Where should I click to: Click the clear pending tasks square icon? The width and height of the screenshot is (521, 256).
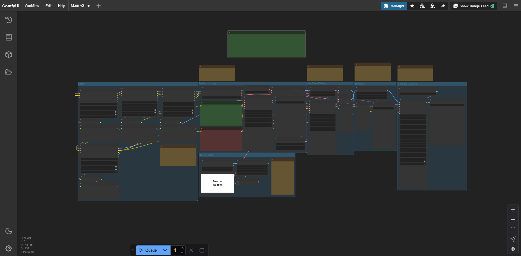202,250
